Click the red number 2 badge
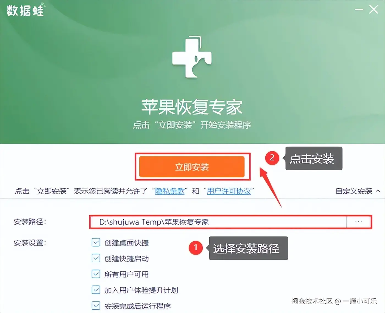The height and width of the screenshot is (313, 385). click(272, 158)
